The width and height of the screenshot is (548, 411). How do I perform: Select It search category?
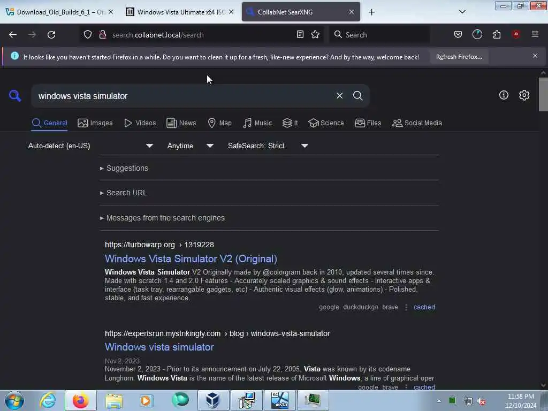[290, 123]
